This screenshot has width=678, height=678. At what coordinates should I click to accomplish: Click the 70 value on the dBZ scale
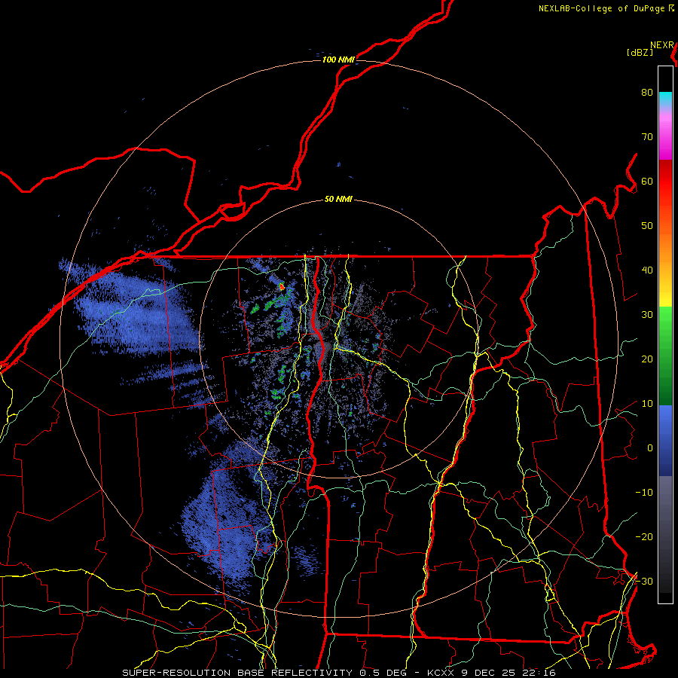tap(647, 136)
